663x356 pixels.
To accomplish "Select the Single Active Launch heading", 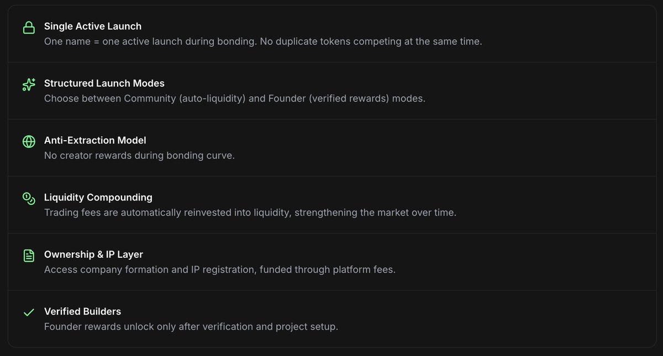I will pyautogui.click(x=93, y=26).
